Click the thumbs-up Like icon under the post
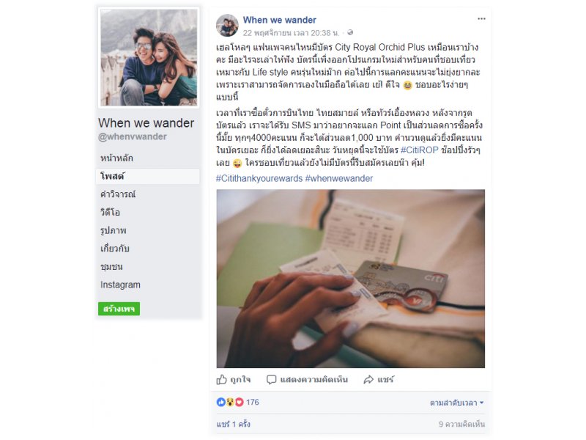The width and height of the screenshot is (586, 440). click(x=222, y=379)
